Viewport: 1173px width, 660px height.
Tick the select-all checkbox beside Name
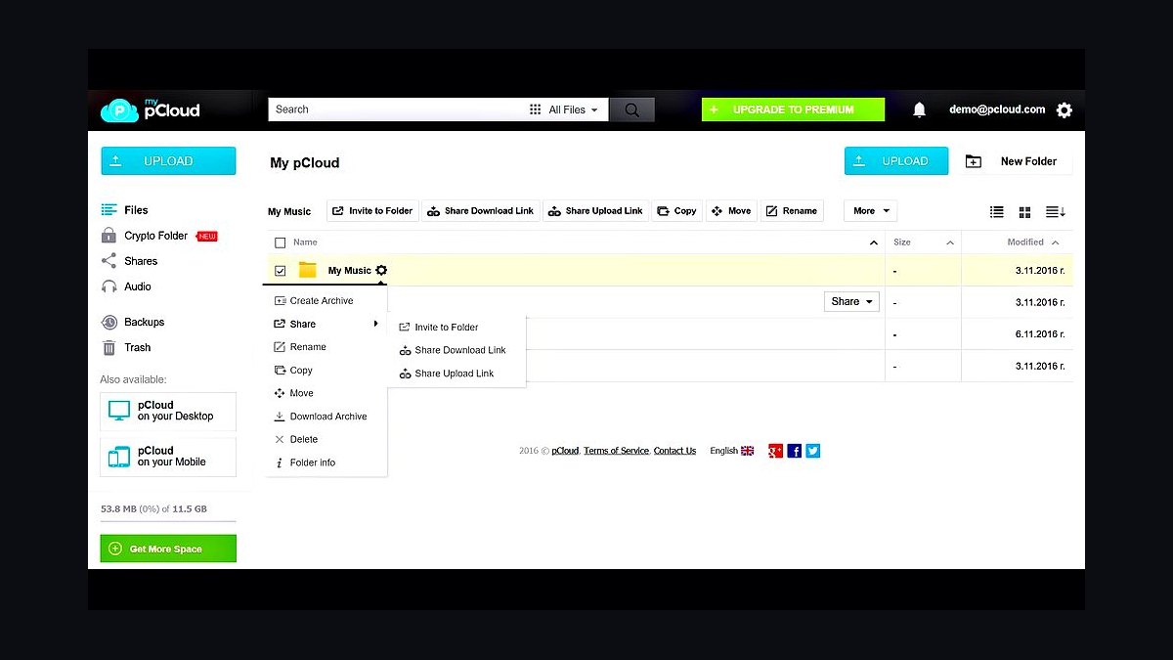[x=281, y=242]
